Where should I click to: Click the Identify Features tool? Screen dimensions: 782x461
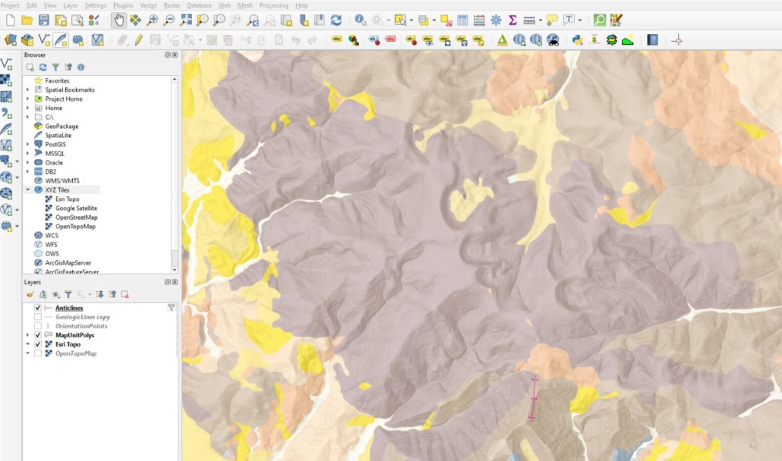point(360,20)
